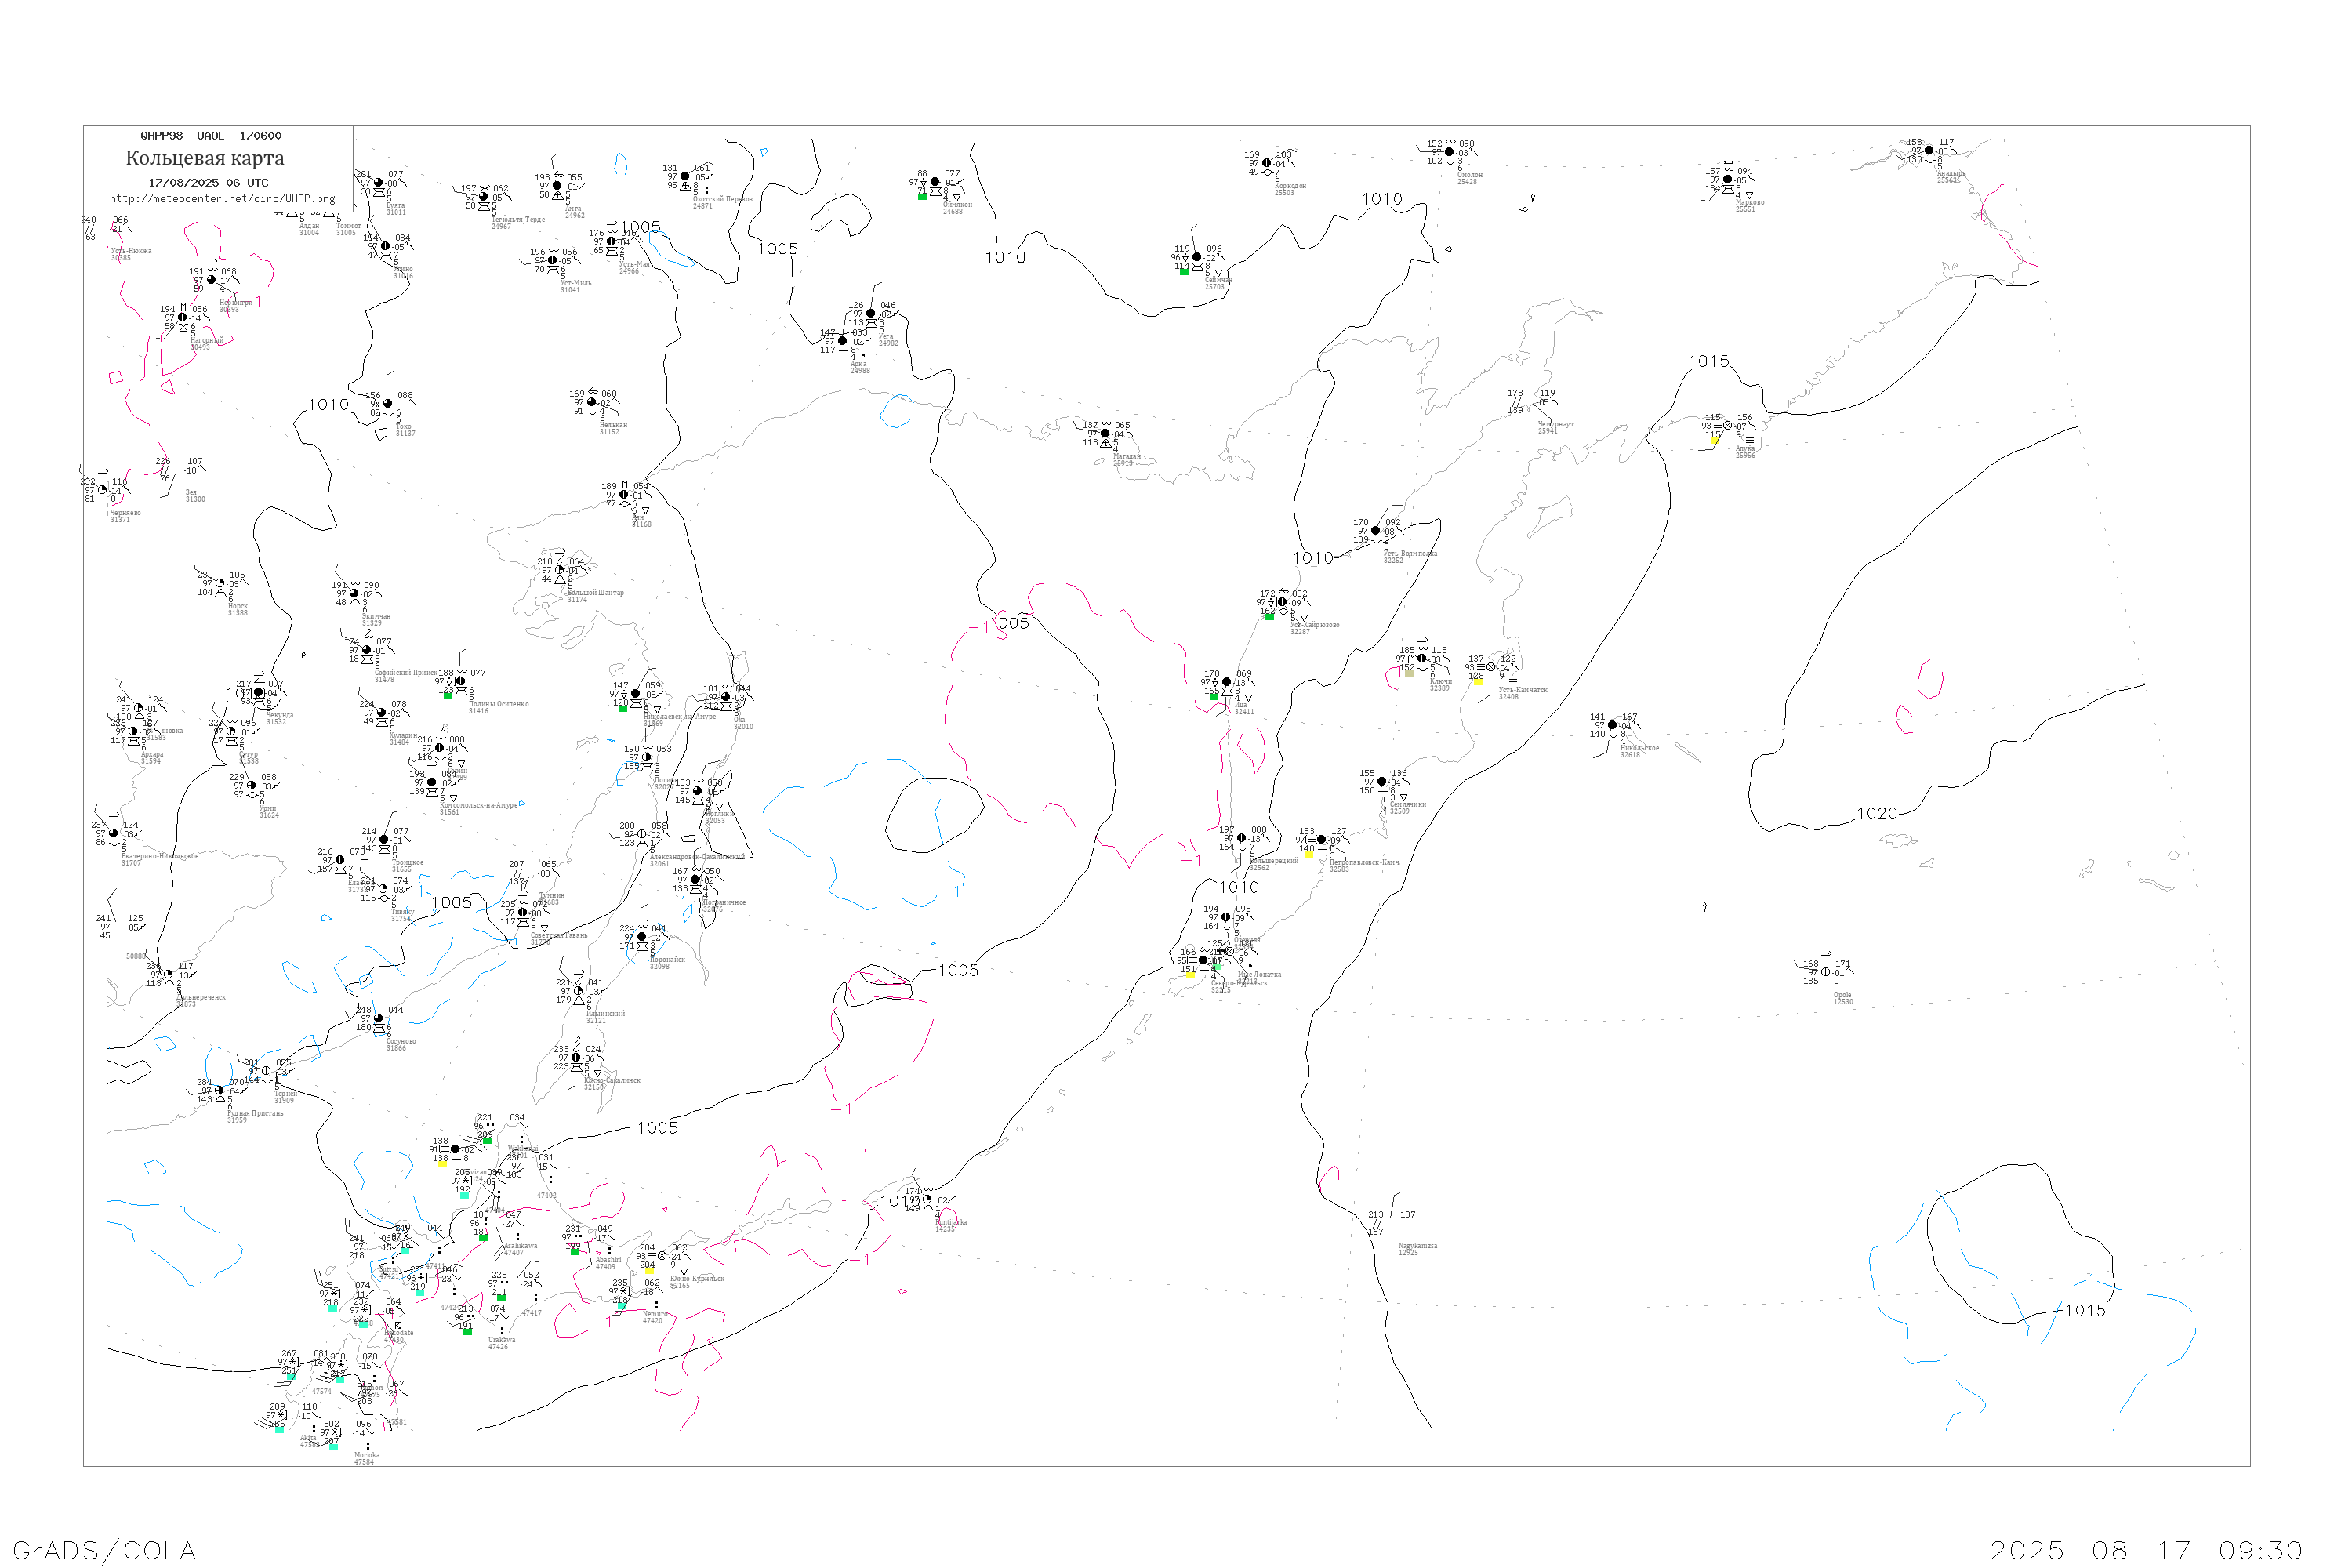Click the Южно-Сахалинск station circle symbol
The width and height of the screenshot is (2352, 1568).
576,1058
